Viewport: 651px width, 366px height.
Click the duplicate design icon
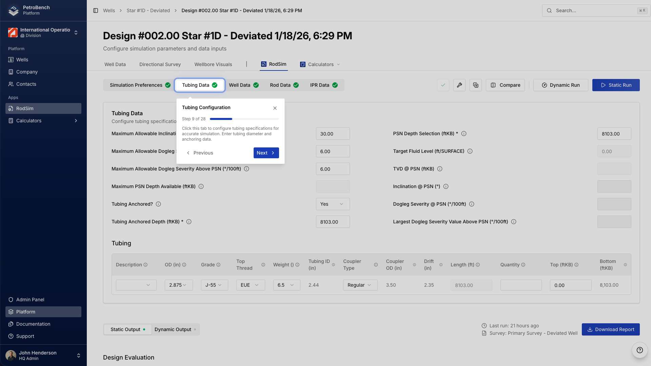[476, 85]
